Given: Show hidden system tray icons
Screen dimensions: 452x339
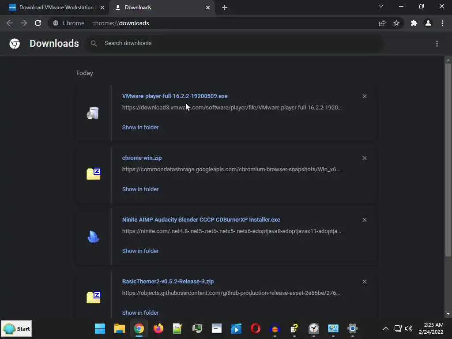Looking at the screenshot, I should tap(385, 328).
